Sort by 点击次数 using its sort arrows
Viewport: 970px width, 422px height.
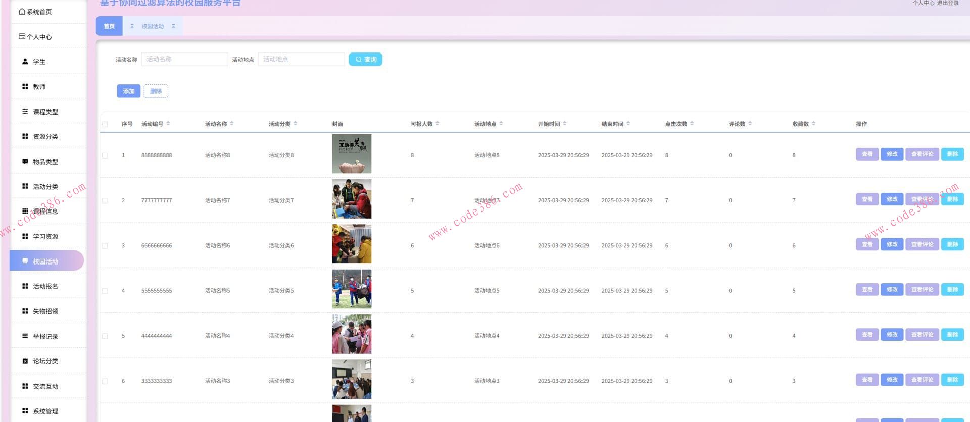[692, 124]
